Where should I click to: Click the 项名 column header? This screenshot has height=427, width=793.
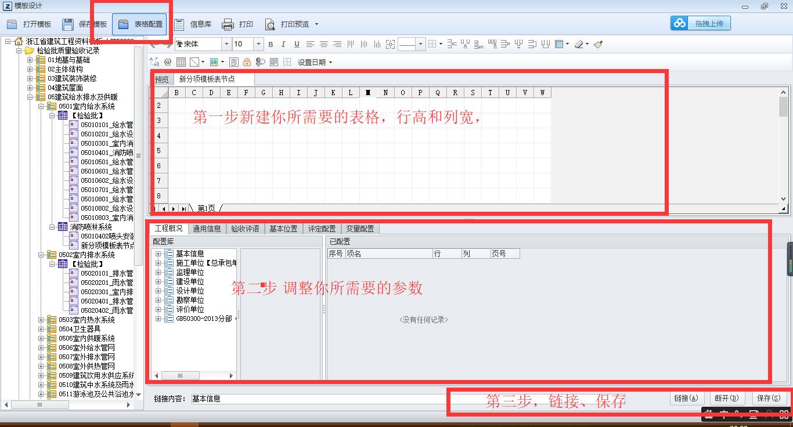389,254
